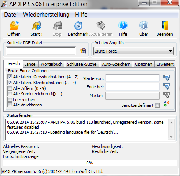Select the Bereich tab
Viewport: 180px width, 176px height.
pos(13,63)
